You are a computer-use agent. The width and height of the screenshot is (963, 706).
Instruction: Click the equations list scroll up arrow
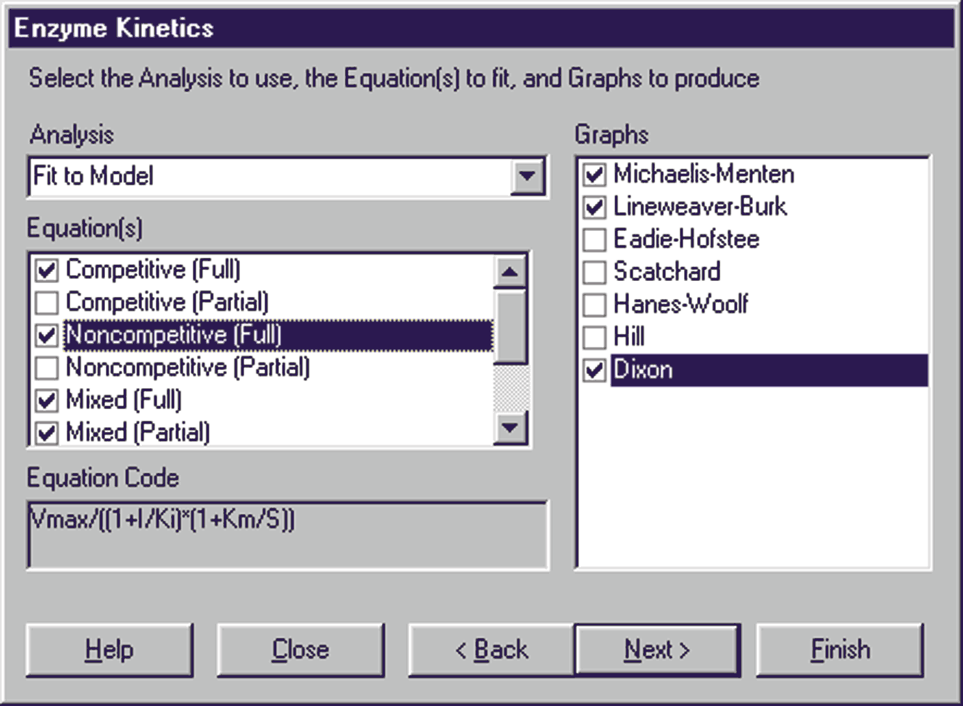click(x=509, y=271)
